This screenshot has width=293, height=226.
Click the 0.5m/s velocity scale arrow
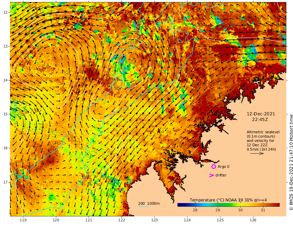(257, 154)
